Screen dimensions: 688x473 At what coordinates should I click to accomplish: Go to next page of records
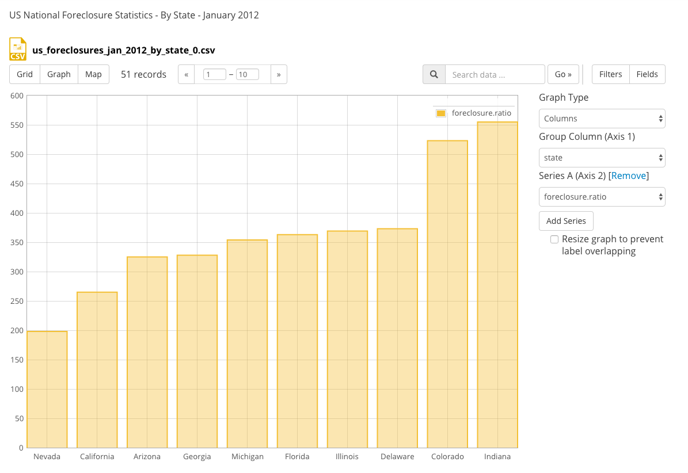click(279, 75)
